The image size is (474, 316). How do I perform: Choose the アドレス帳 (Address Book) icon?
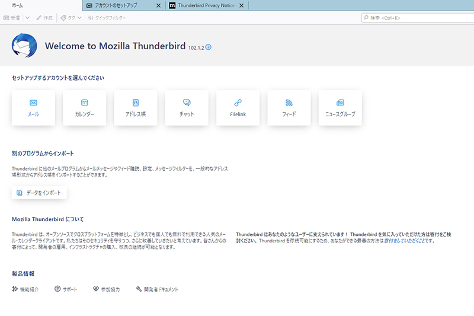[135, 107]
